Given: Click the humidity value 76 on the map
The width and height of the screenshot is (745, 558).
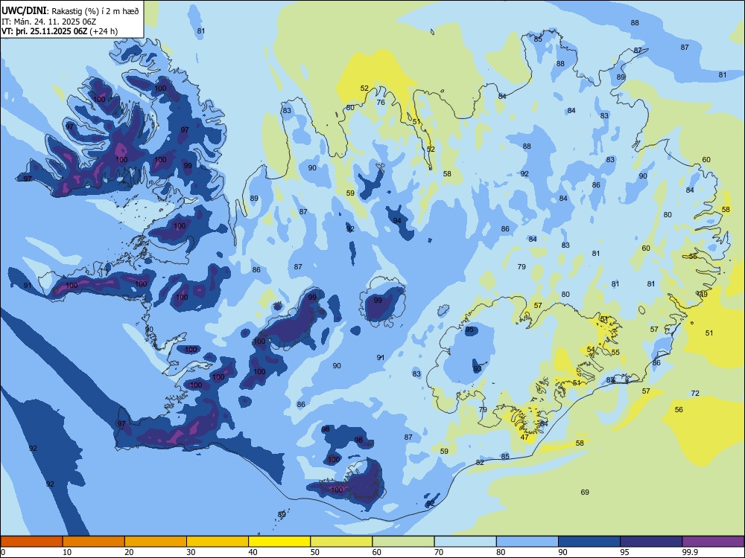Looking at the screenshot, I should click(x=381, y=102).
